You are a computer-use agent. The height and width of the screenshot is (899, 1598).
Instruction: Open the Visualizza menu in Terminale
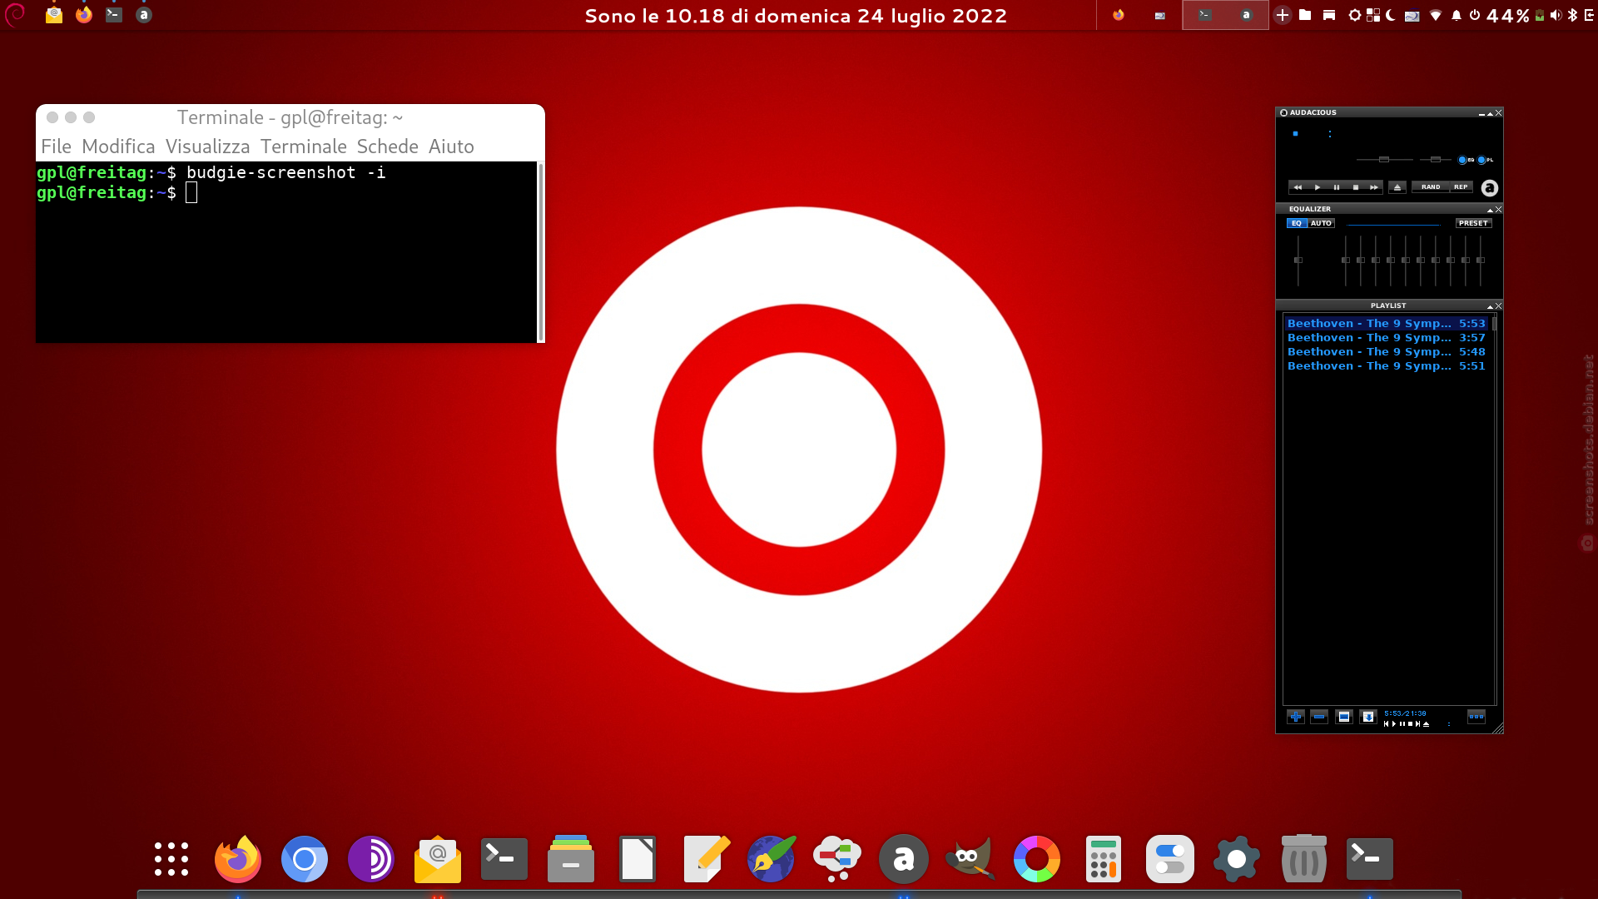point(207,147)
